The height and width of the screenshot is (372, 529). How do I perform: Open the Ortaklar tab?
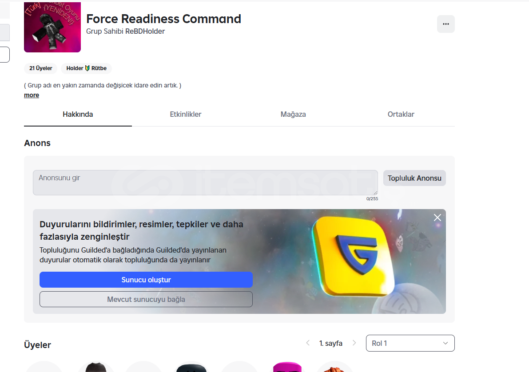pos(401,115)
